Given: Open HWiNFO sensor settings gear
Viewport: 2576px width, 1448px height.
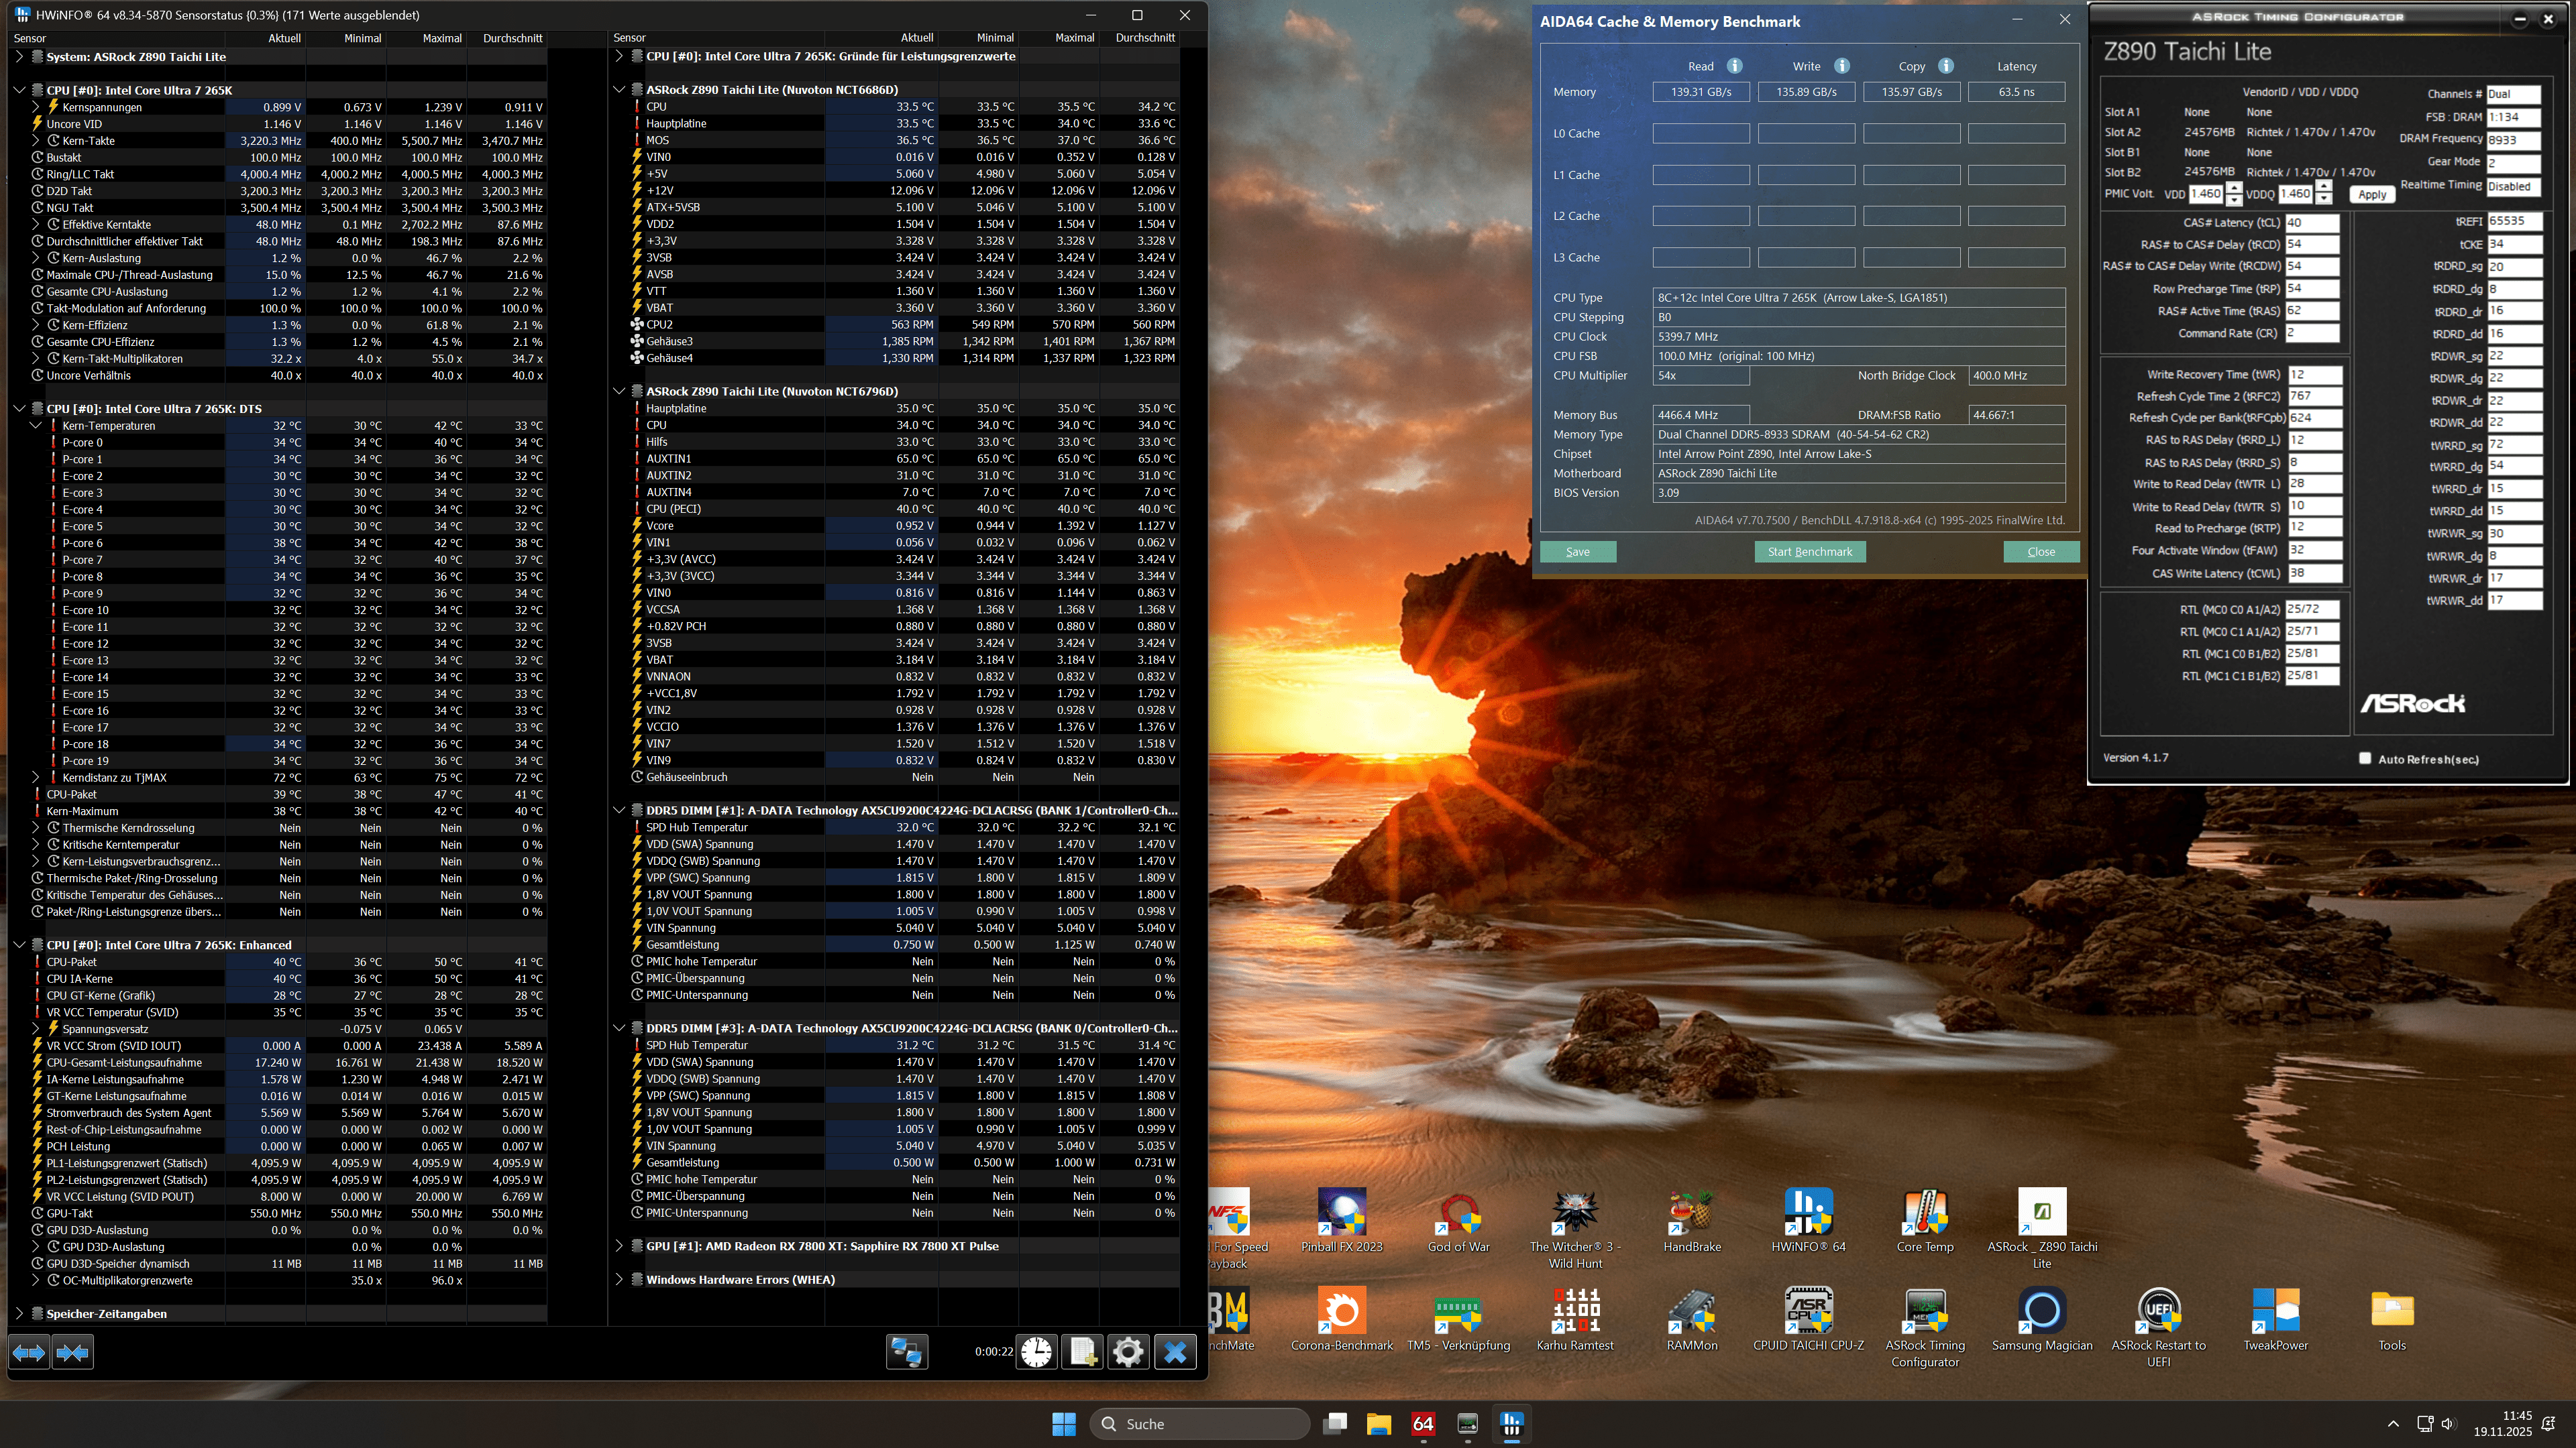Looking at the screenshot, I should point(1128,1352).
